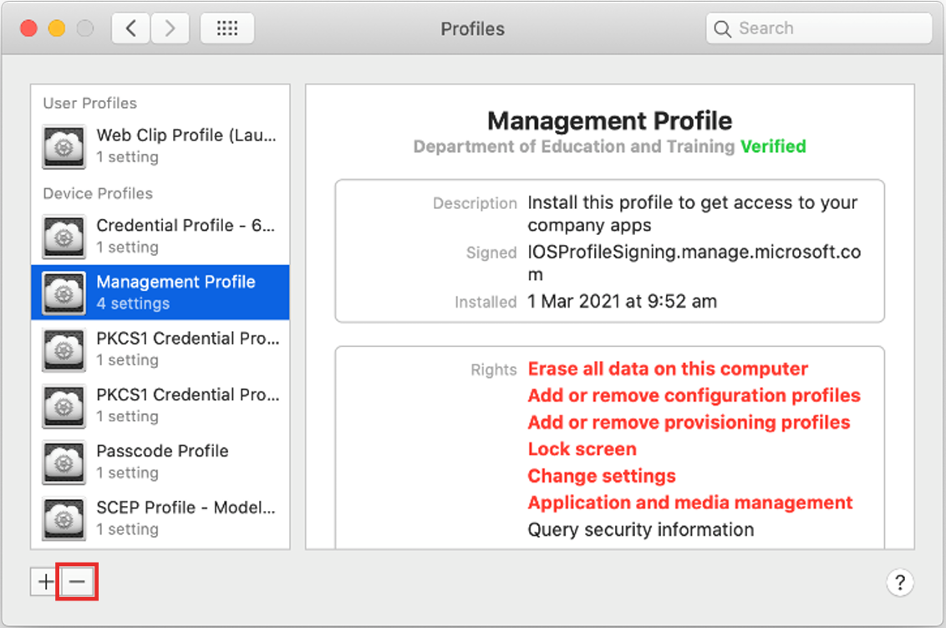Click the 'Change settings' right
The width and height of the screenshot is (946, 628).
tap(602, 476)
